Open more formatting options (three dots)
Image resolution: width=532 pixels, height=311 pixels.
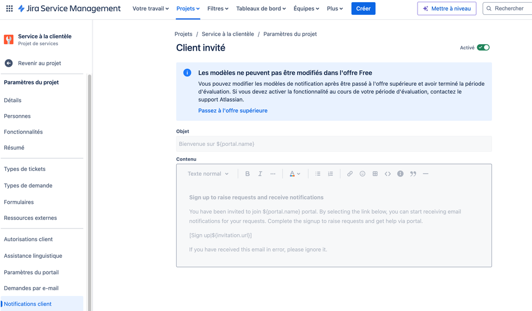click(x=273, y=174)
